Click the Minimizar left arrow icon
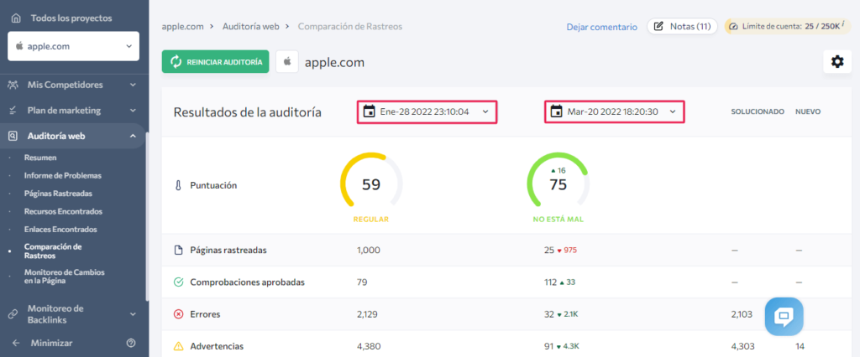Image resolution: width=860 pixels, height=357 pixels. [16, 344]
